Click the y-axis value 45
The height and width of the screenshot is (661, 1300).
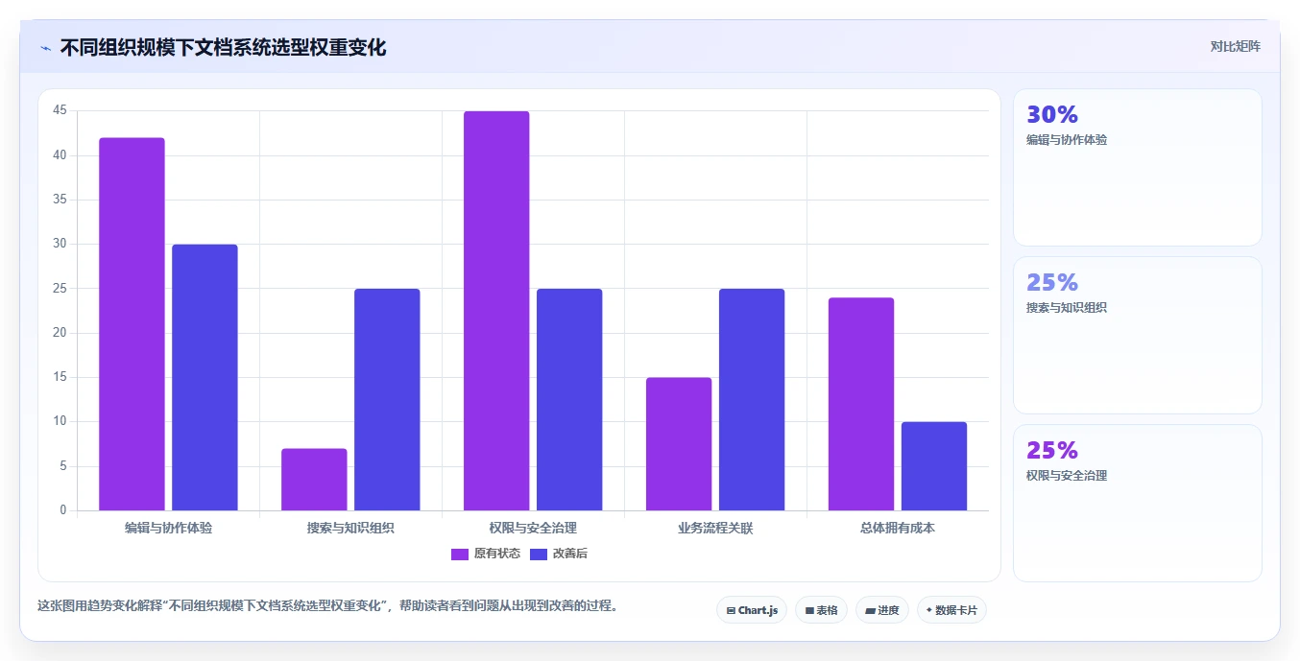60,110
